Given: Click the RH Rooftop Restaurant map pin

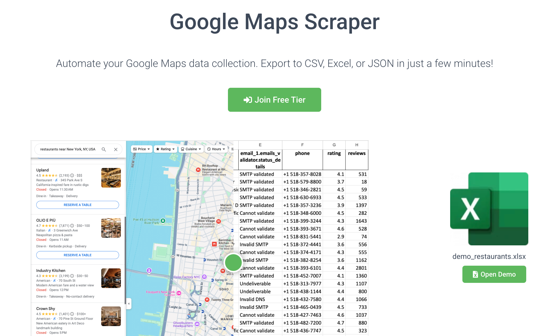Looking at the screenshot, I should [198, 170].
